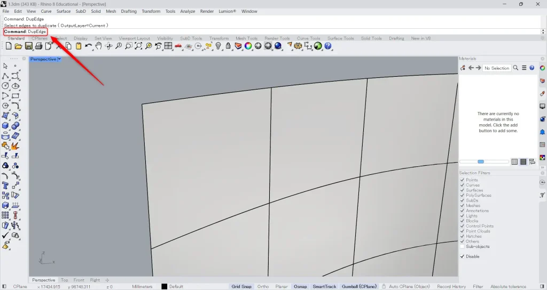Screen dimensions: 547x290
Task: Toggle the PolySurfaces selection filter
Action: click(462, 195)
